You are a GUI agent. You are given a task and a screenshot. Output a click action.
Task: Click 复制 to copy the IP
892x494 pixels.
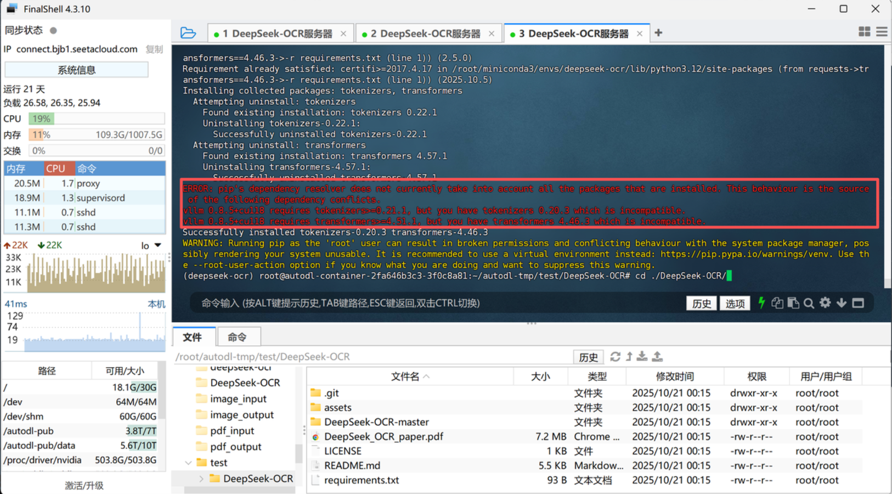[x=154, y=49]
